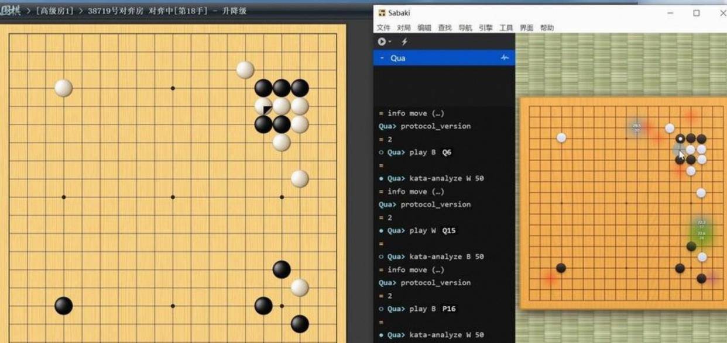Click the engine play icon in Sabaki
This screenshot has width=727, height=343.
tap(381, 41)
